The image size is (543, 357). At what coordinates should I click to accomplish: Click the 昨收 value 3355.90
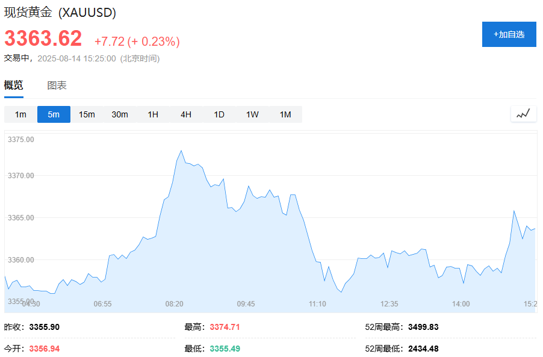pyautogui.click(x=45, y=327)
